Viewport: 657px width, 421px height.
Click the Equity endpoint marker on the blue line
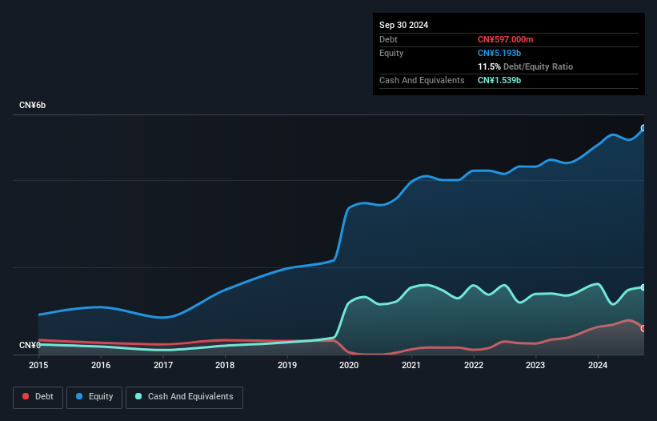point(643,128)
